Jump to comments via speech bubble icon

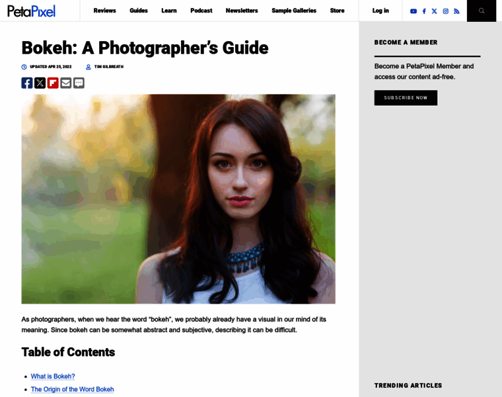coord(79,83)
